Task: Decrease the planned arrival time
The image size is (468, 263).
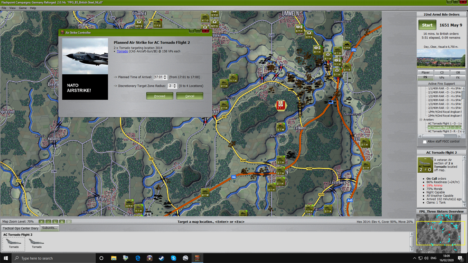Action: point(165,78)
